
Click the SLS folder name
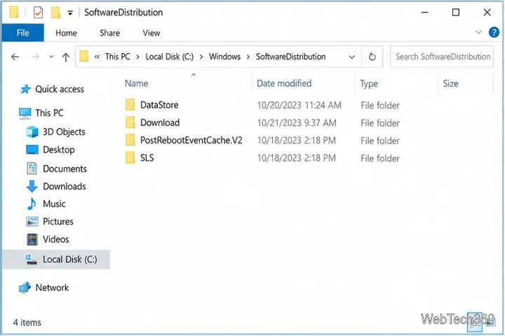click(147, 158)
